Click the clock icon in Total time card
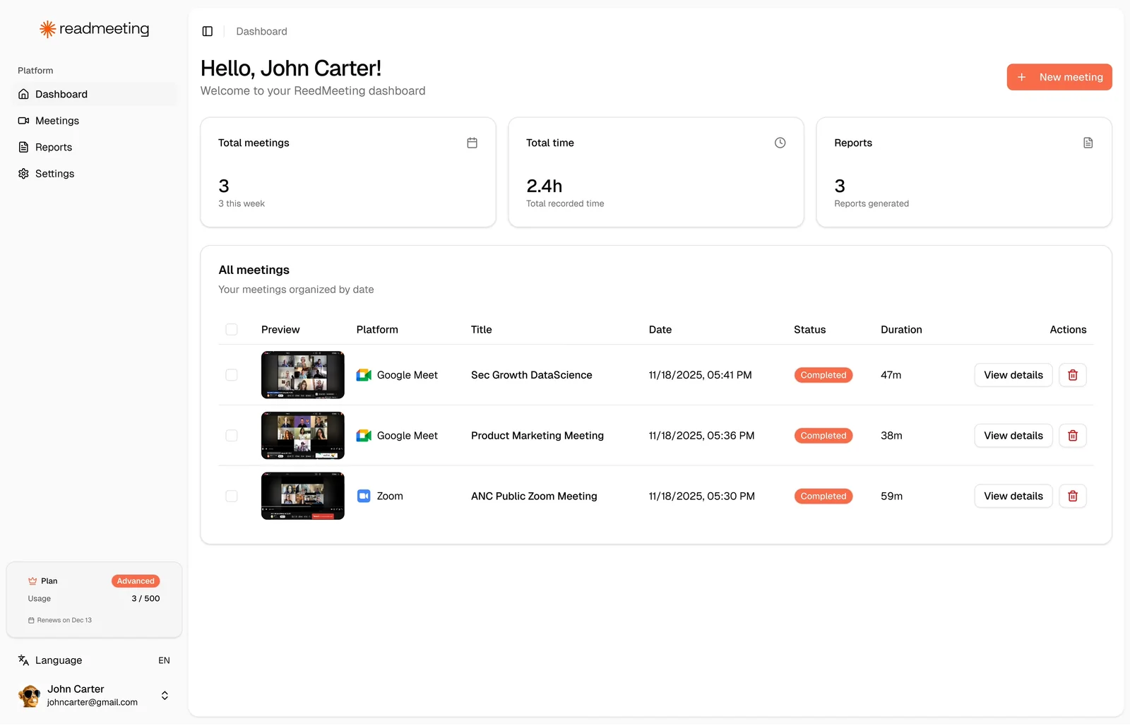This screenshot has height=726, width=1130. coord(780,143)
